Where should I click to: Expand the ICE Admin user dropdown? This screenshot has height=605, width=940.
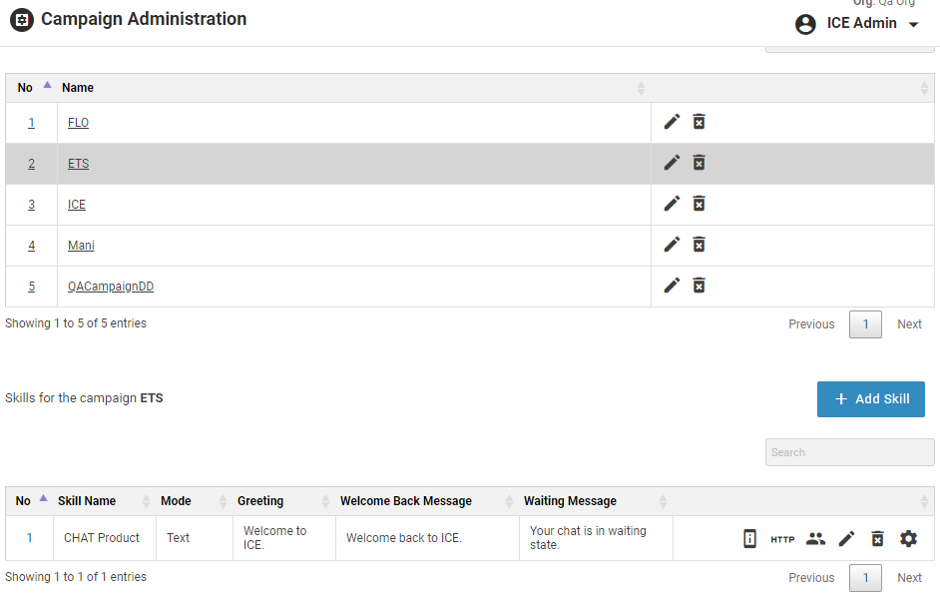[x=913, y=25]
